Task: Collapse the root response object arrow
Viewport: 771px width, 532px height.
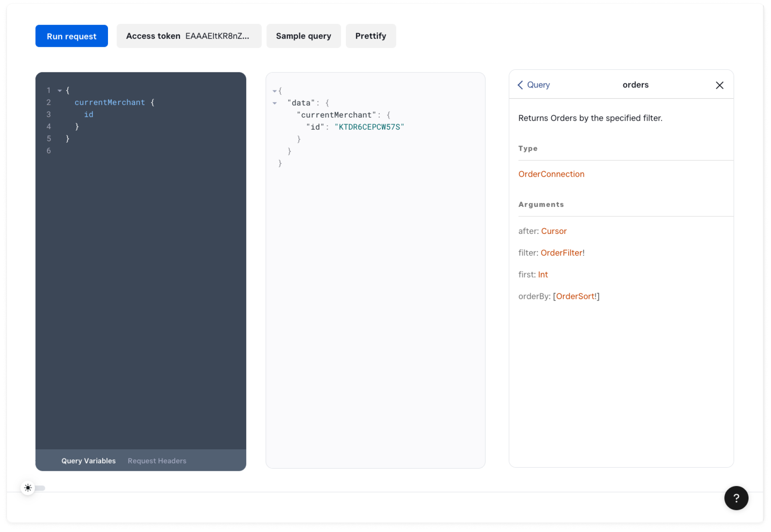Action: click(274, 91)
